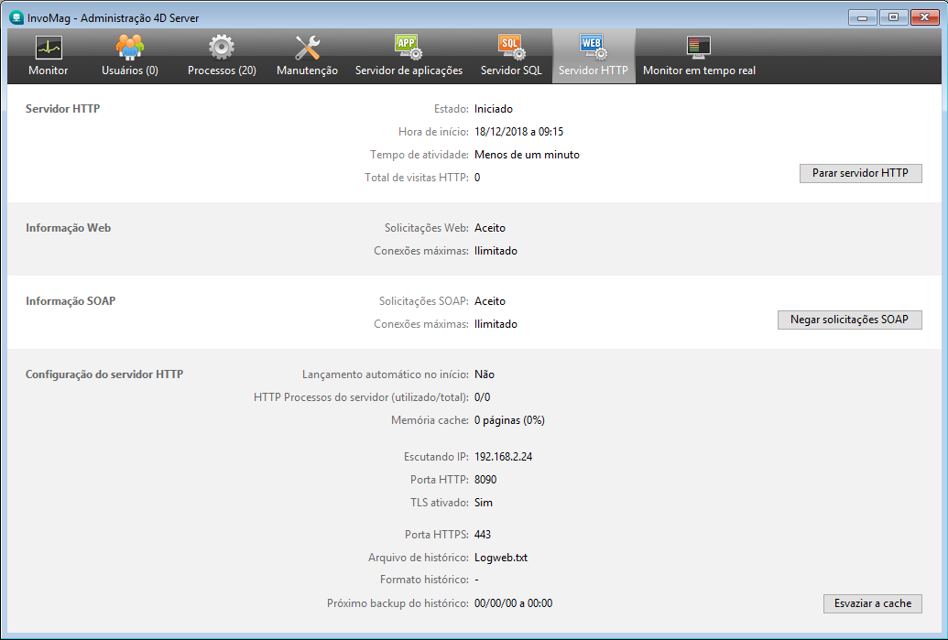Click the Web Conexões máximas value Ilimitado
Viewport: 948px width, 640px height.
click(496, 251)
